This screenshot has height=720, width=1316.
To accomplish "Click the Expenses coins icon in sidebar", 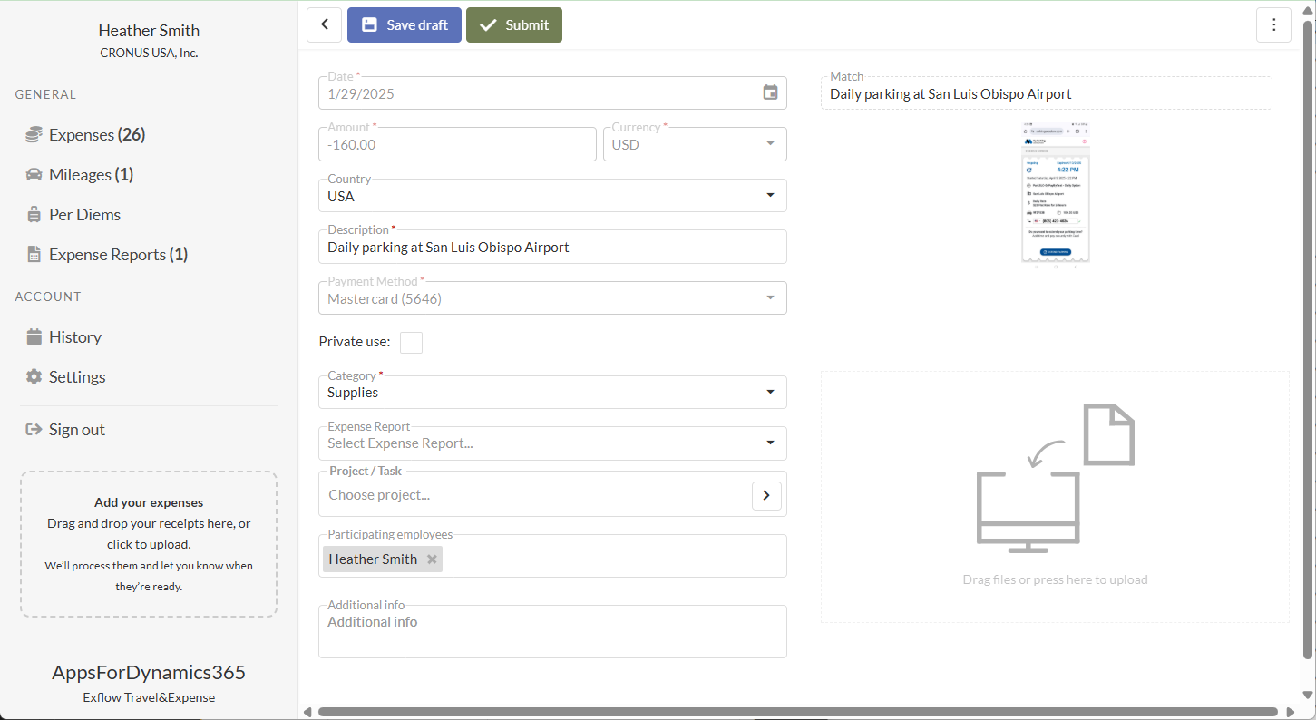I will point(34,135).
